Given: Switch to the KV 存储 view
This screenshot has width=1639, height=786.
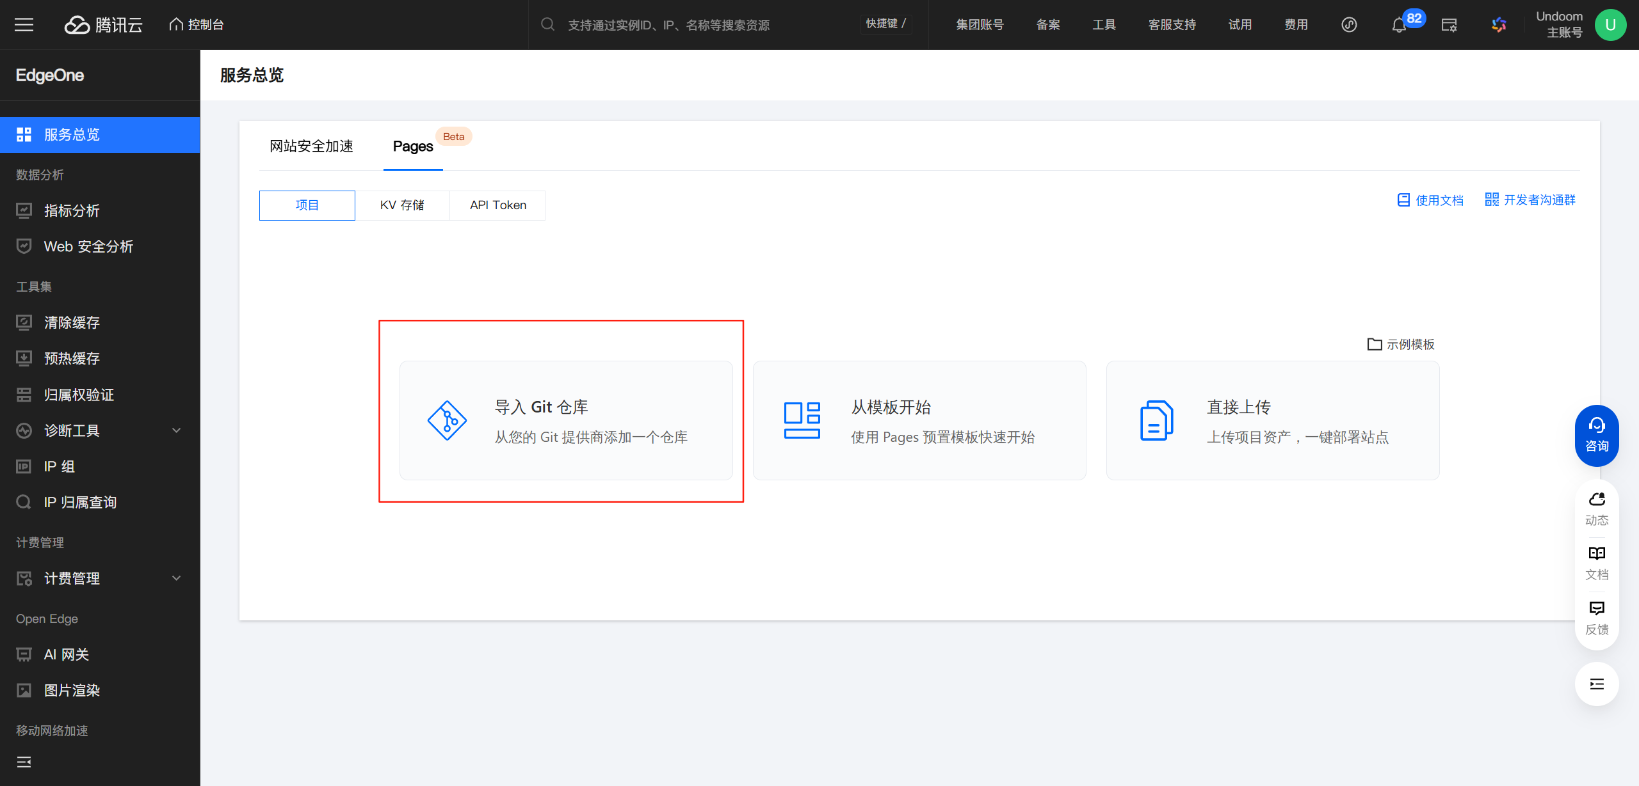Looking at the screenshot, I should pyautogui.click(x=402, y=205).
